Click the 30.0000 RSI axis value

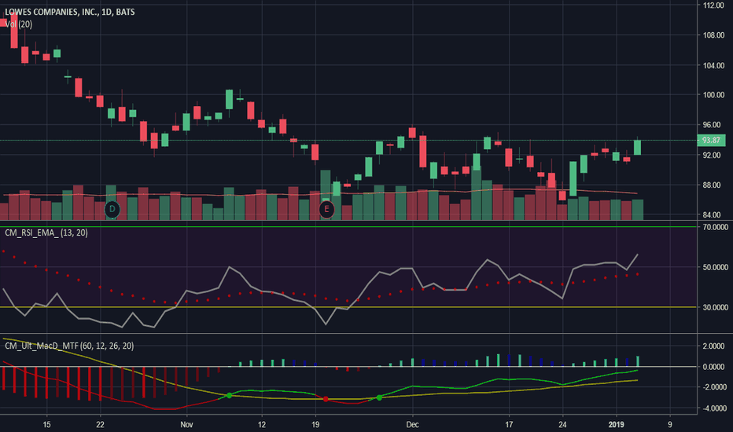[x=715, y=307]
